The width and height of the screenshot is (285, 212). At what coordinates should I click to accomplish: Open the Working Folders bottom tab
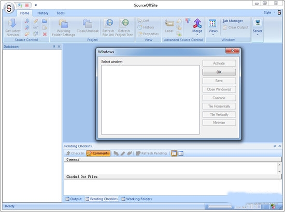click(x=136, y=199)
